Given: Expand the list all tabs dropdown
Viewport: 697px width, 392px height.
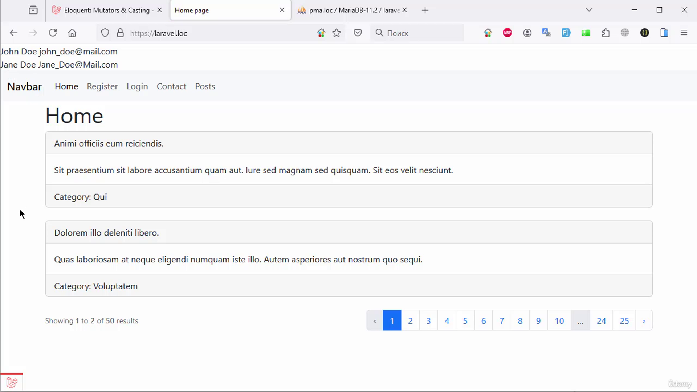Looking at the screenshot, I should click(x=589, y=10).
